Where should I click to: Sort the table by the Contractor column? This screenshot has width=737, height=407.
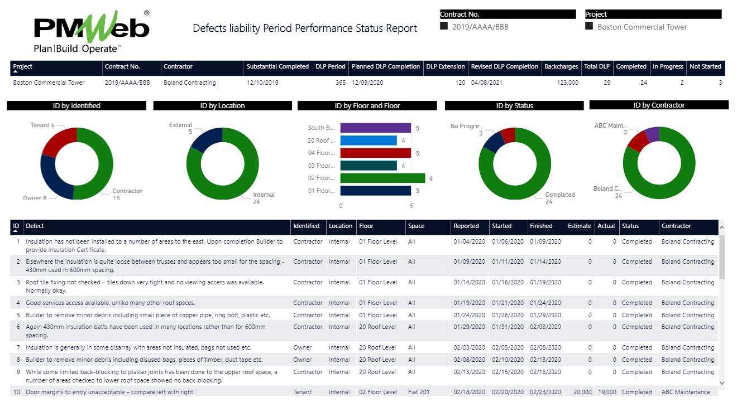[676, 226]
